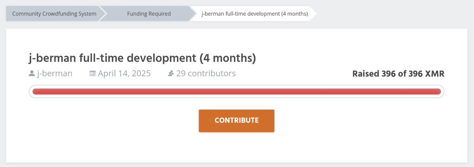
Task: Click the orange CONTRIBUTE button
Action: click(x=236, y=120)
